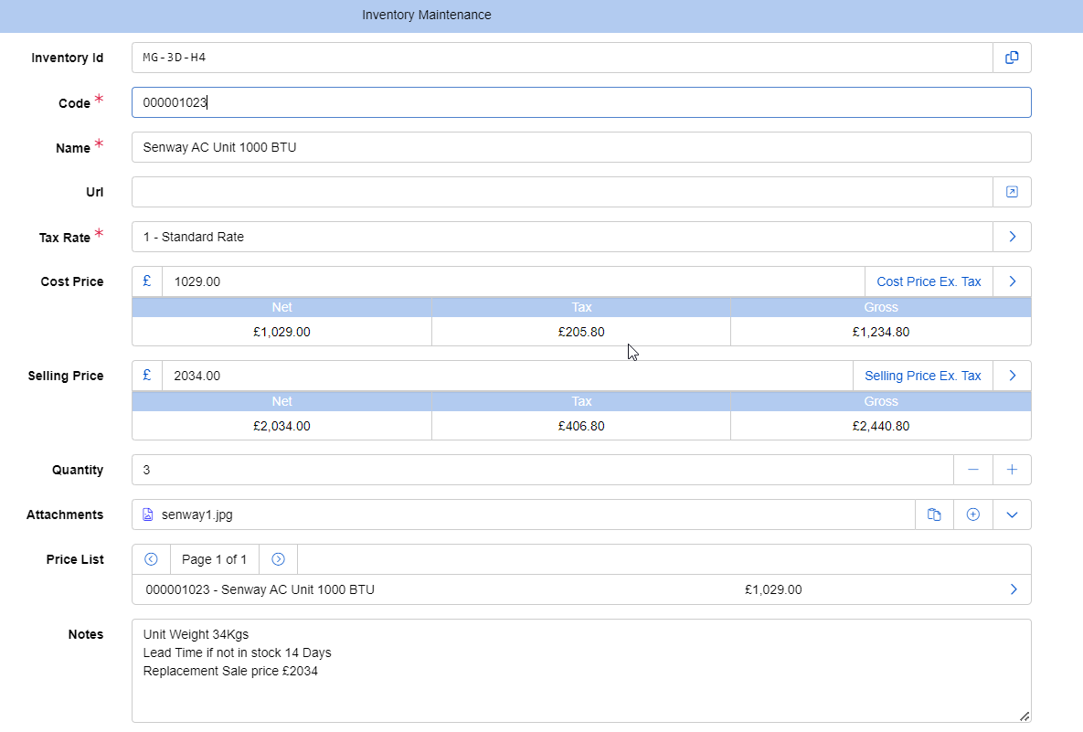This screenshot has width=1083, height=732.
Task: Click the Cost Price Tax column header
Action: click(x=581, y=307)
